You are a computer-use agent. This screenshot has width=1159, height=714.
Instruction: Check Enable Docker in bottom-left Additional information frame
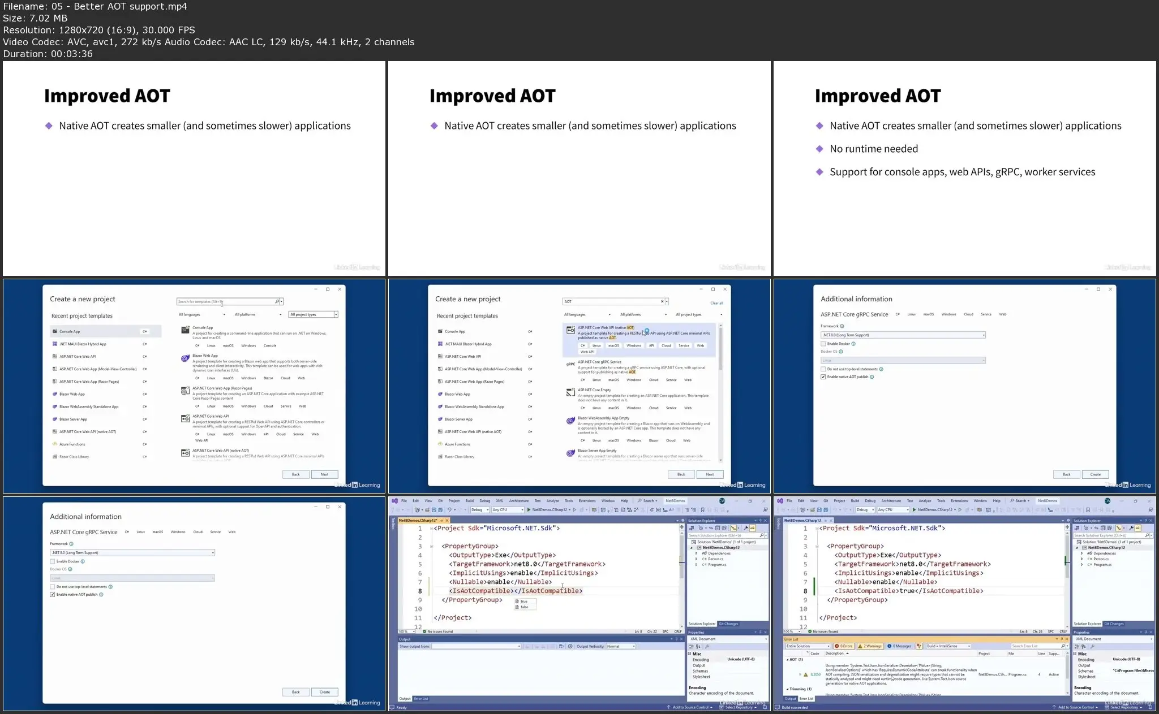point(53,561)
